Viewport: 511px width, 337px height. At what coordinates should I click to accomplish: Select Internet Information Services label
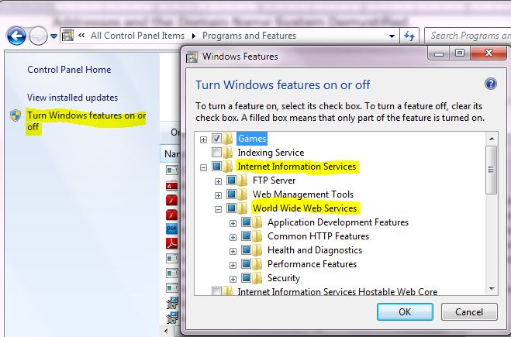click(x=297, y=167)
